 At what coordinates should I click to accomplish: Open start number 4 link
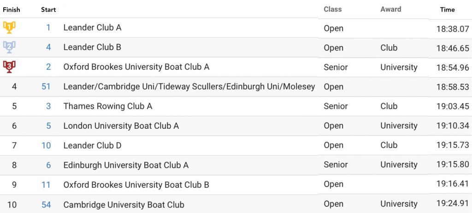point(48,47)
